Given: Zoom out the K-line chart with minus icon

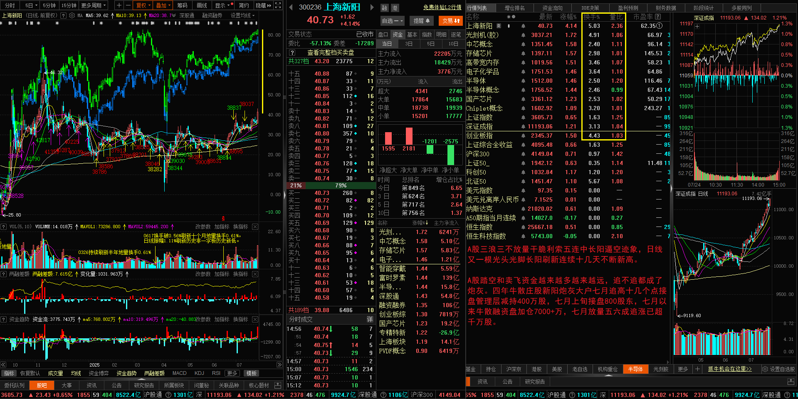Looking at the screenshot, I should point(128,5).
